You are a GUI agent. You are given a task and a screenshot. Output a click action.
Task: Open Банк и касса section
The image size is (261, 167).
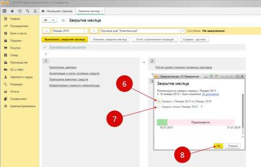18,33
